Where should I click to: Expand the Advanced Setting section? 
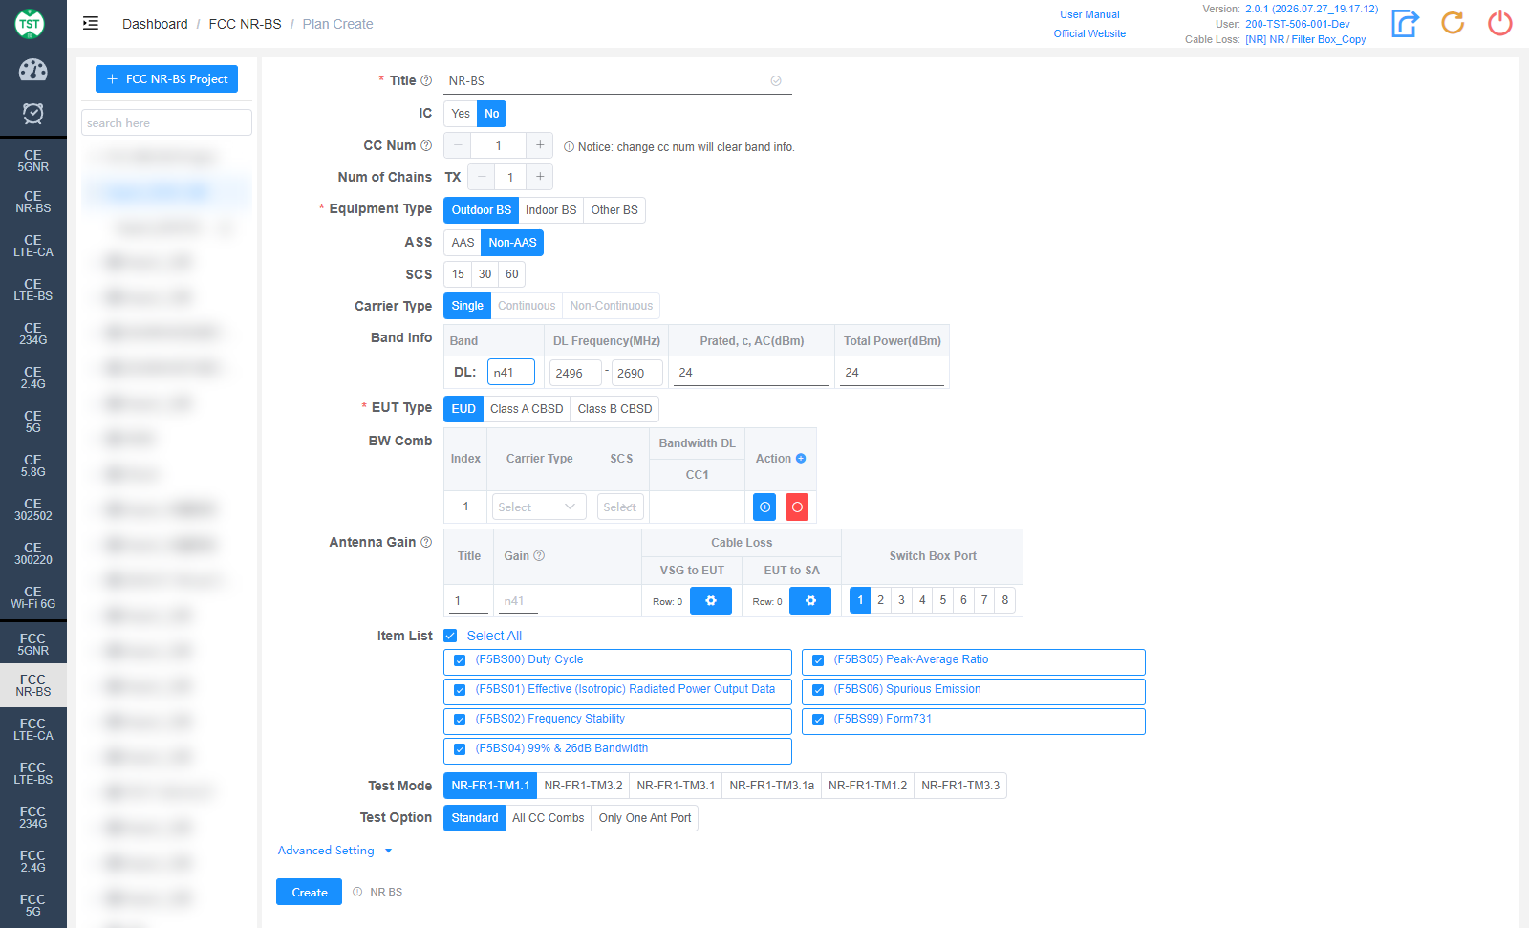(x=334, y=851)
